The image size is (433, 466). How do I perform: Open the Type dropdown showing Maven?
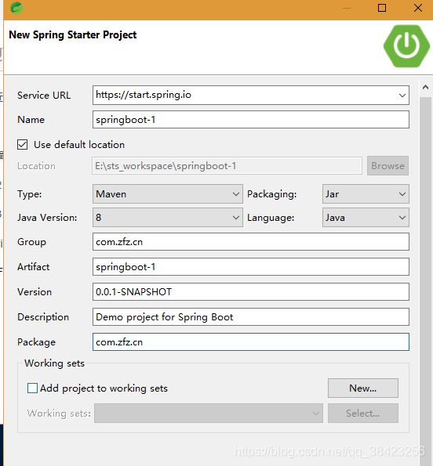tap(168, 194)
